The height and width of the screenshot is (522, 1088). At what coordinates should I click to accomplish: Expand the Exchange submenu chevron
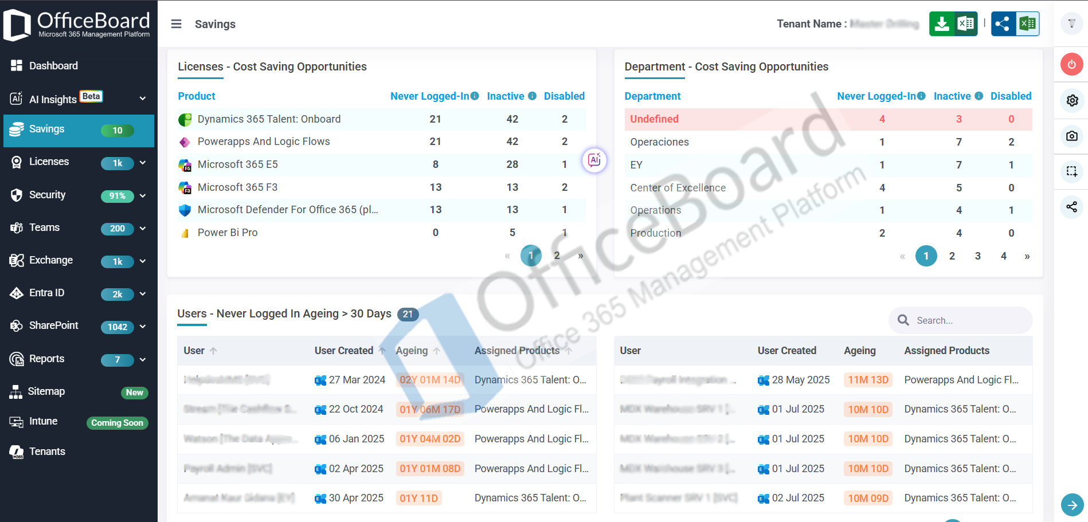143,261
